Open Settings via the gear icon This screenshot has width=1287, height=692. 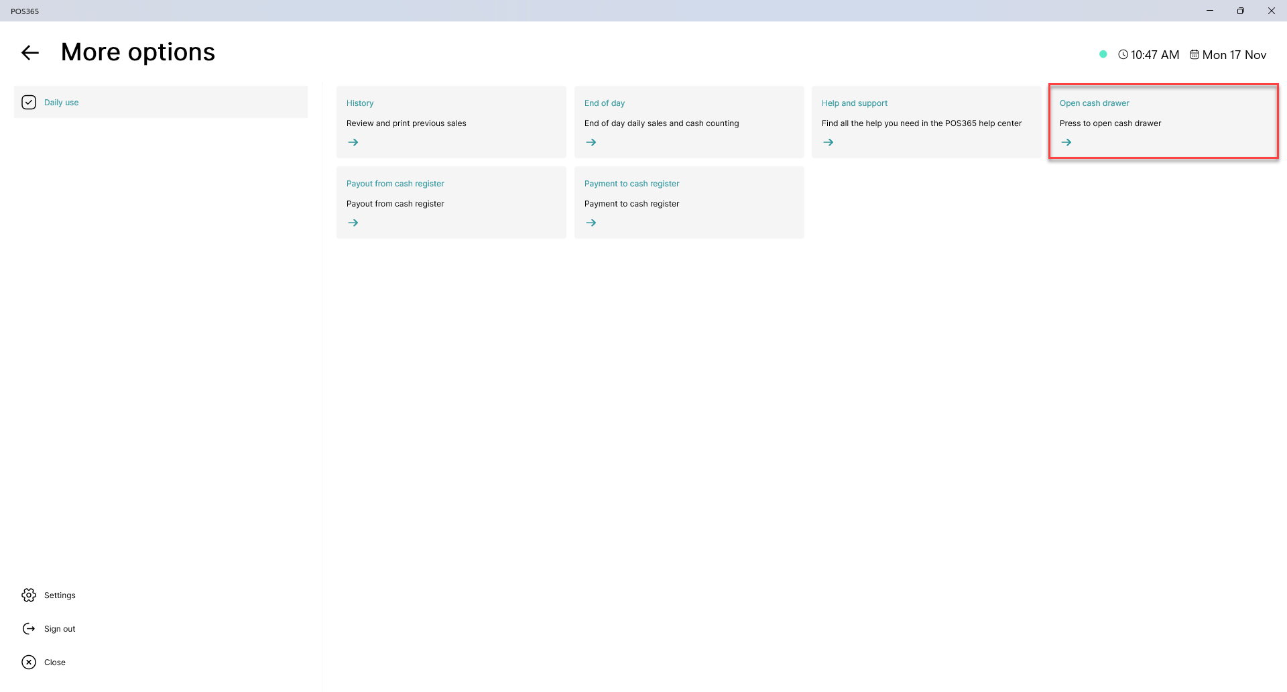point(29,595)
